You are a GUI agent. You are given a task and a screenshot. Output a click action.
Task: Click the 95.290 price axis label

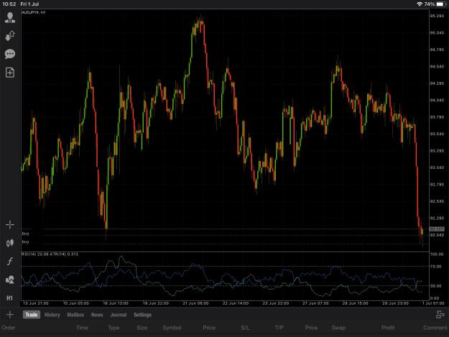pyautogui.click(x=437, y=16)
